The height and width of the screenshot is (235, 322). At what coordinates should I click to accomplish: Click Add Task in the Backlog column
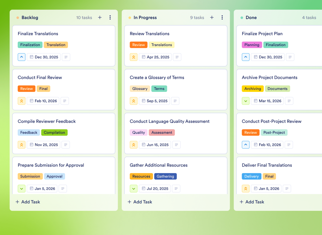[x=28, y=202]
